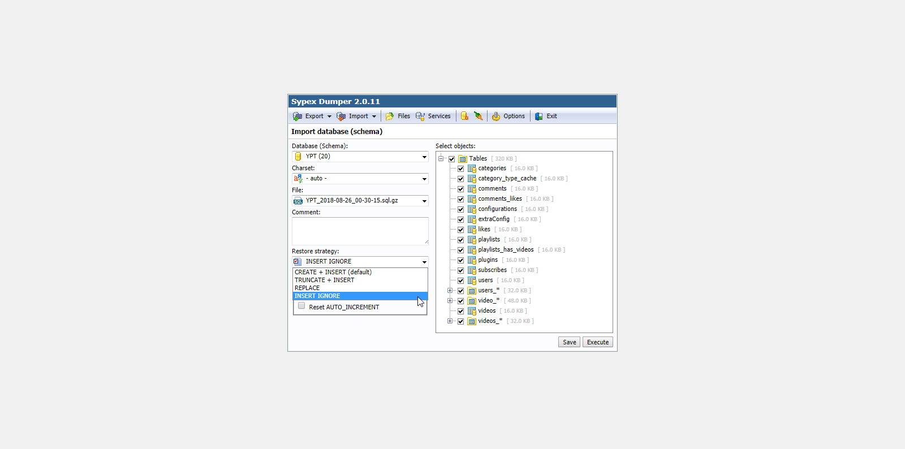Viewport: 905px width, 449px height.
Task: Click the playlists table icon
Action: (x=472, y=240)
